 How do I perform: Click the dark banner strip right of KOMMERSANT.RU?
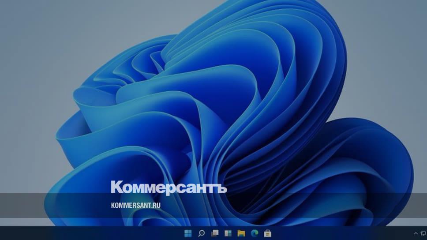287,205
